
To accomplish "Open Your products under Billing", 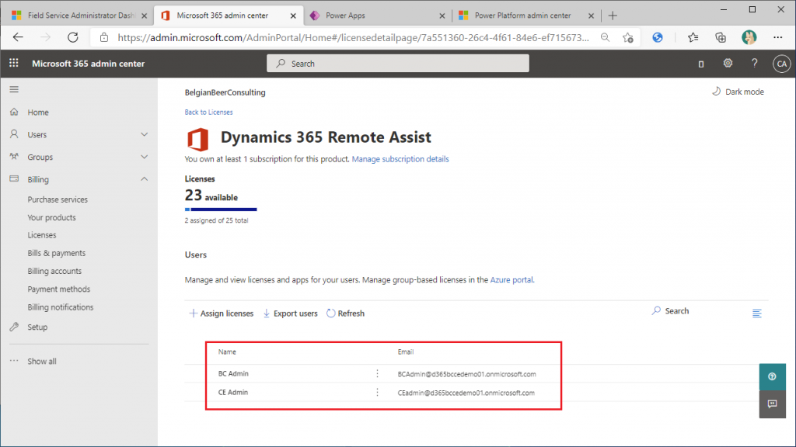I will [x=52, y=217].
